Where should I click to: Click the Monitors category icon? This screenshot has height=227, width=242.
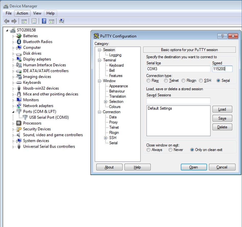[19, 100]
